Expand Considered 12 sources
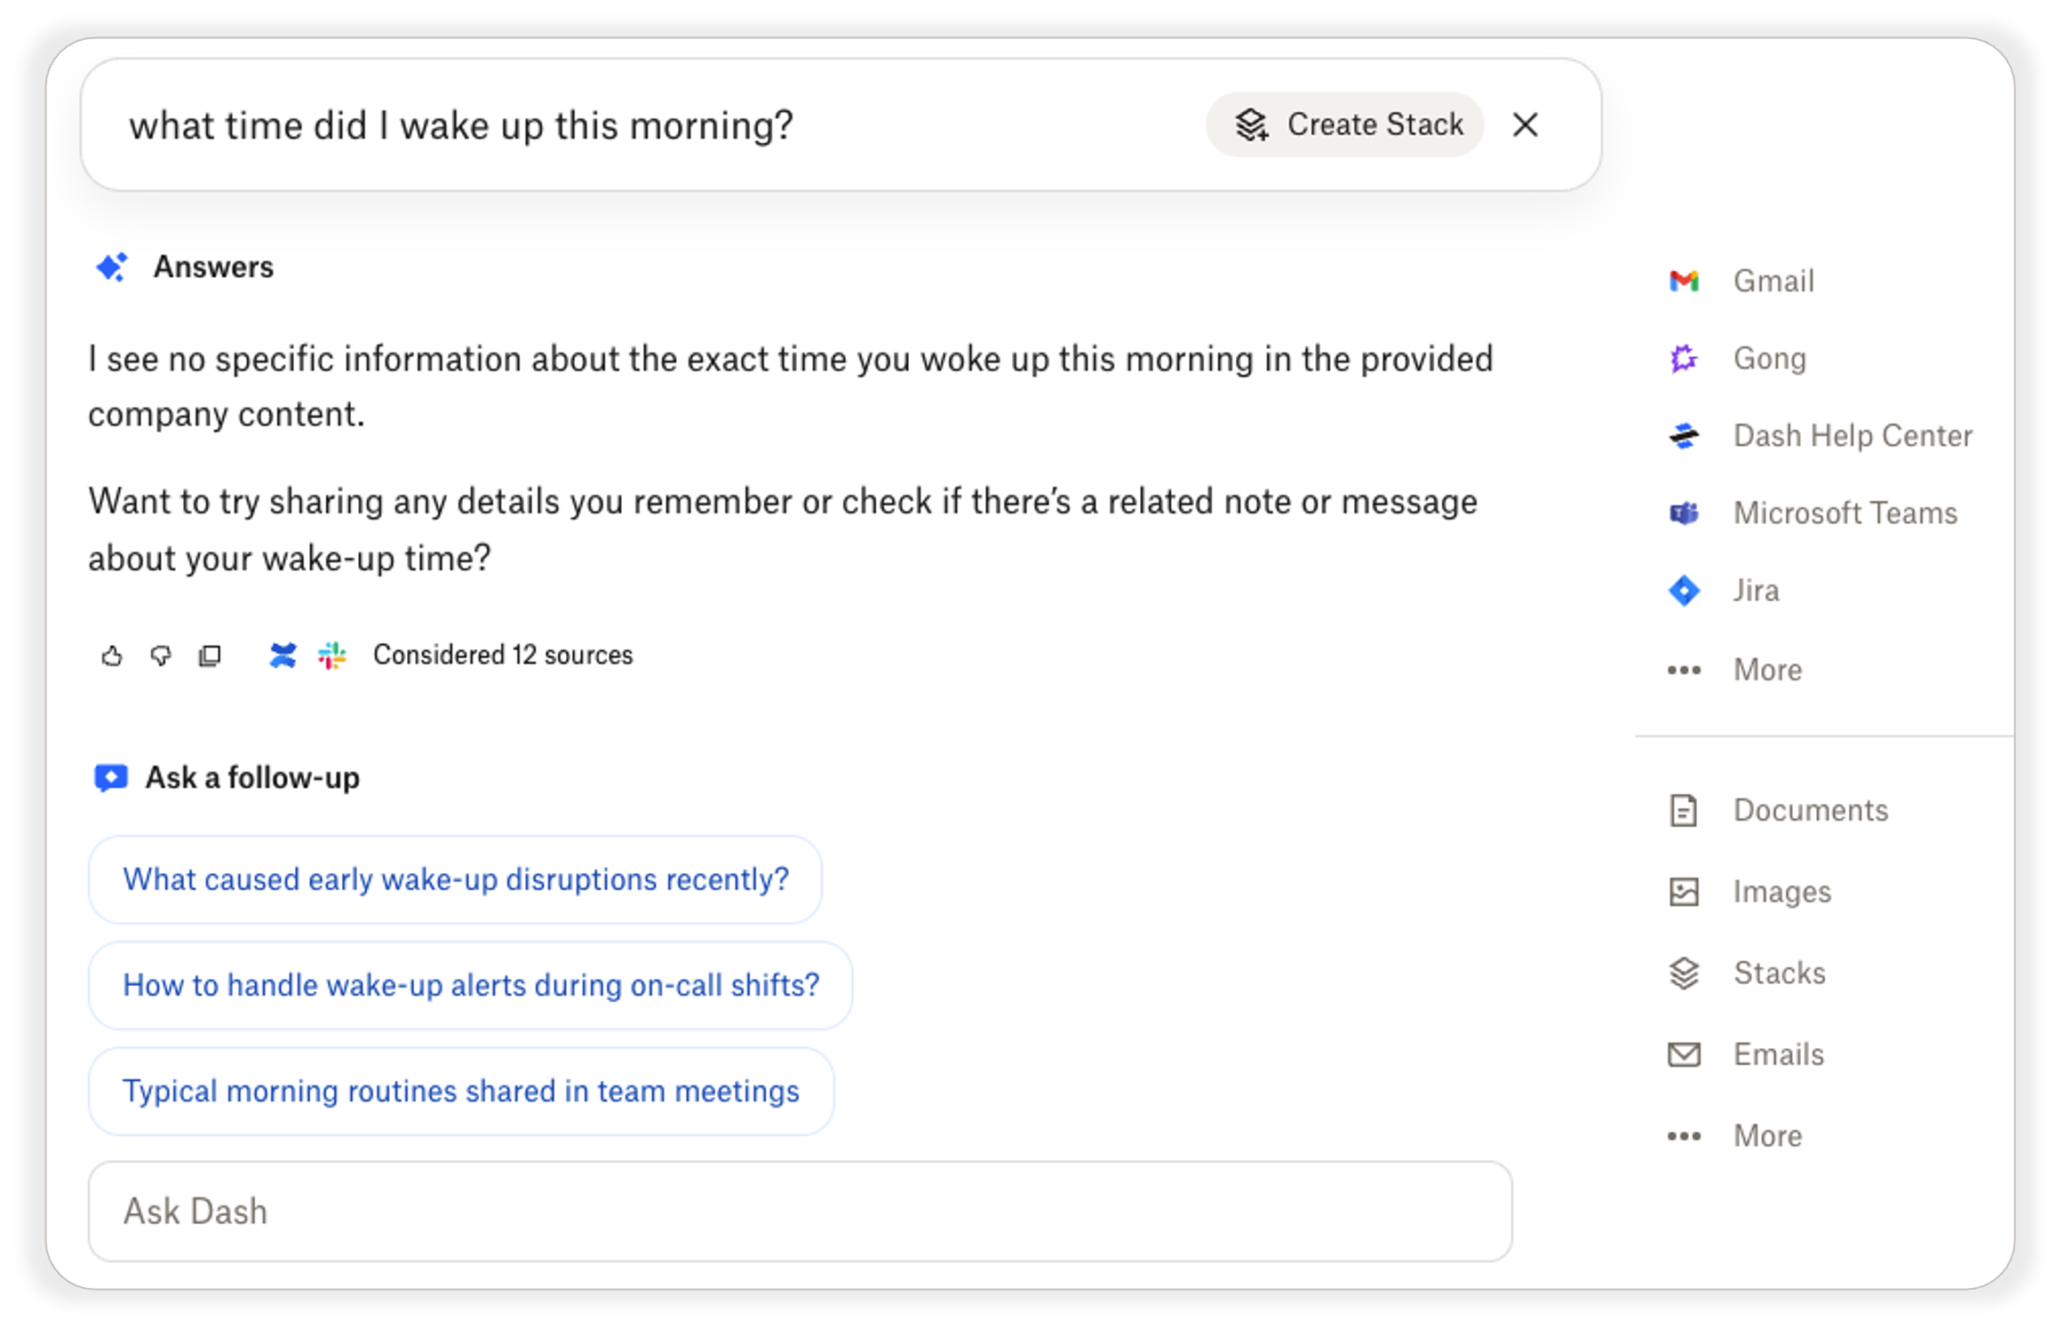Viewport: 2056px width, 1327px height. pos(504,655)
